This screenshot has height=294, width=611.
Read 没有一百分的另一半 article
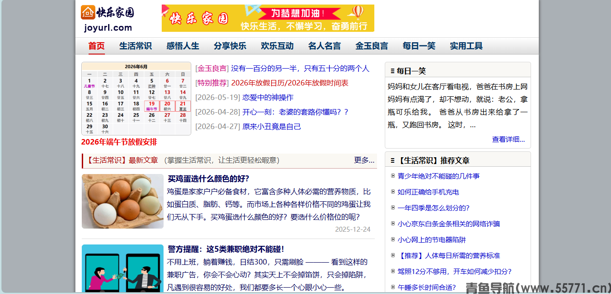coord(300,69)
